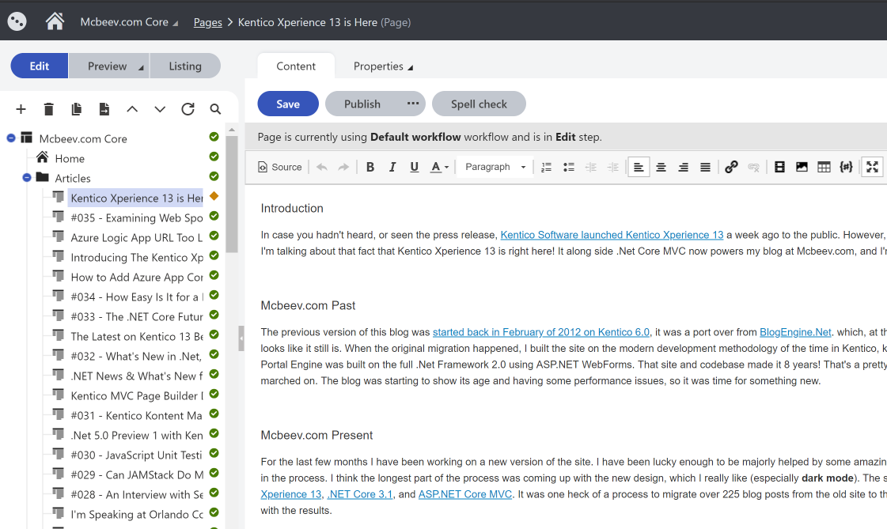The height and width of the screenshot is (529, 887).
Task: Insert a table into content
Action: tap(824, 168)
